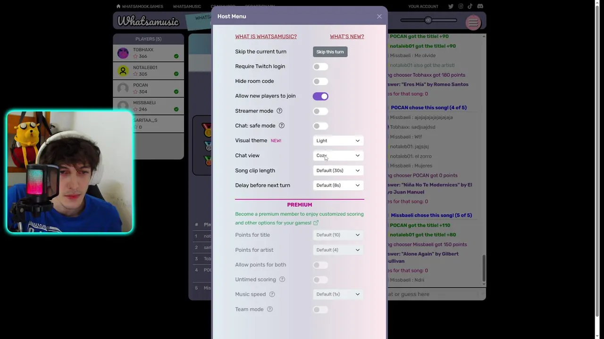
Task: Click TOBHAXX's purple avatar
Action: pyautogui.click(x=123, y=53)
